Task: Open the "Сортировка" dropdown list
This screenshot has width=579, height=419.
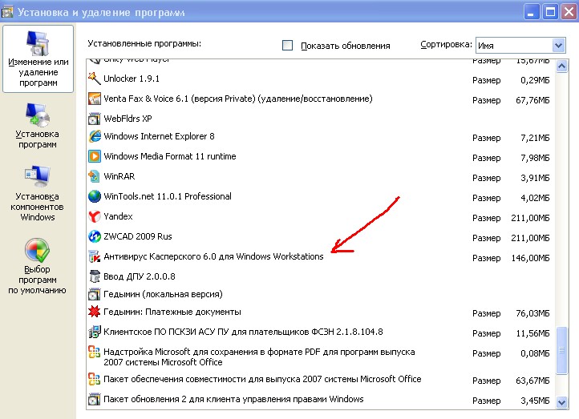Action: [558, 46]
